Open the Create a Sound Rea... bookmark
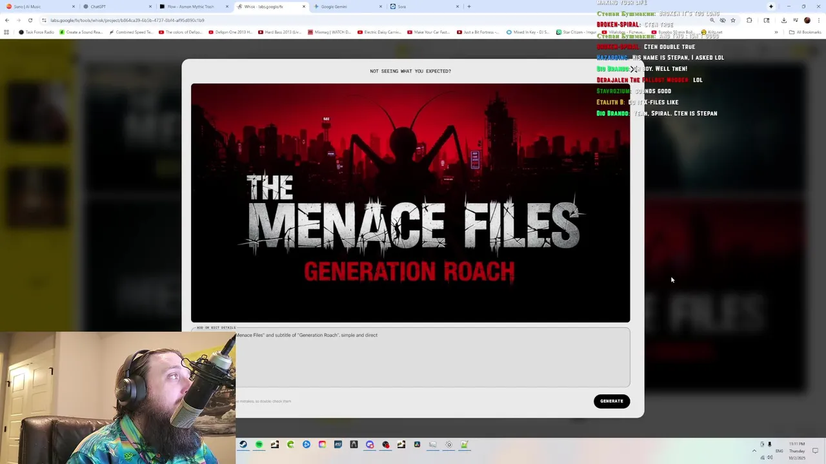The height and width of the screenshot is (464, 826). [x=80, y=32]
